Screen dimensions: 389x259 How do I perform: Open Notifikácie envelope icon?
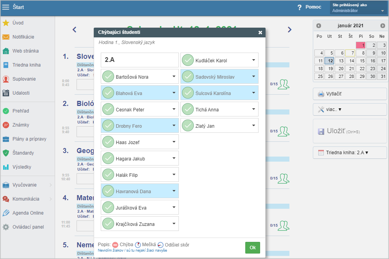[x=6, y=37]
